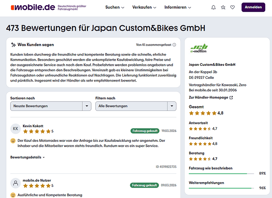272x198 pixels.
Task: Open the Verkaufen menu
Action: 144,8
